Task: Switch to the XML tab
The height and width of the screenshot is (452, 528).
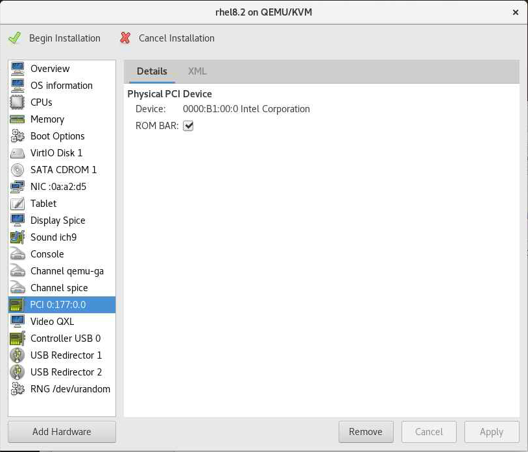Action: (197, 71)
